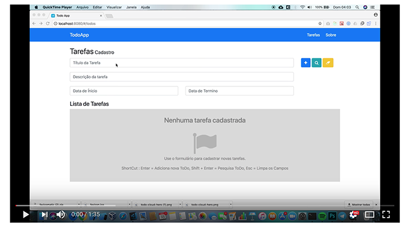The image size is (408, 229).
Task: Open todo-cloud-hero.png download item
Action: [x=205, y=204]
